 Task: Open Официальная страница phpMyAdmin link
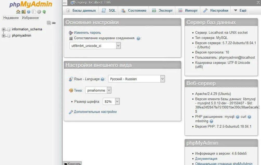224,163
